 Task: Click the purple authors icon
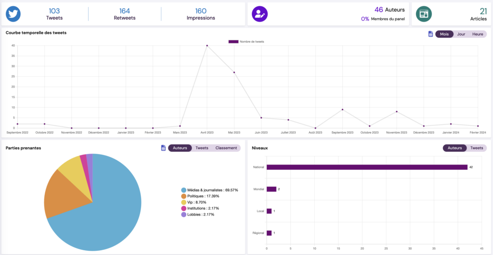pyautogui.click(x=259, y=14)
